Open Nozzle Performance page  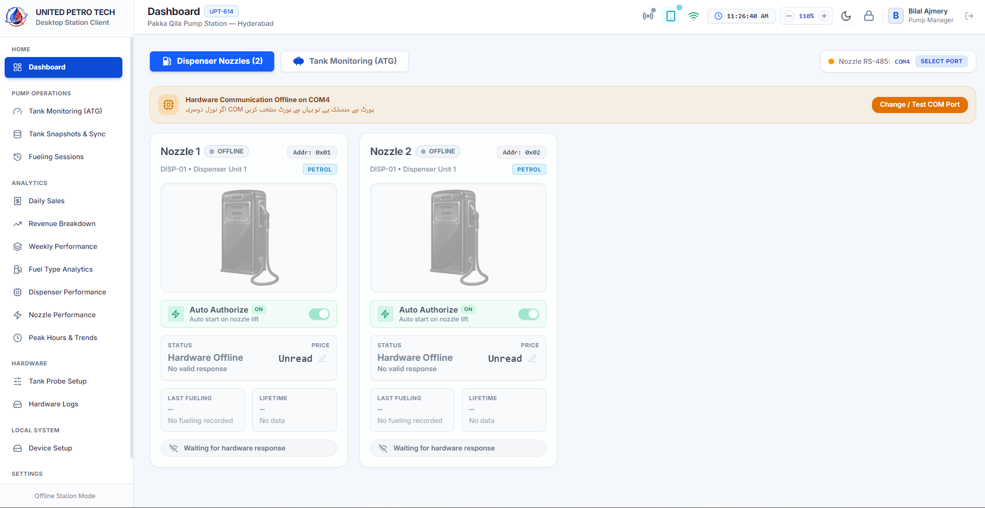pyautogui.click(x=63, y=315)
